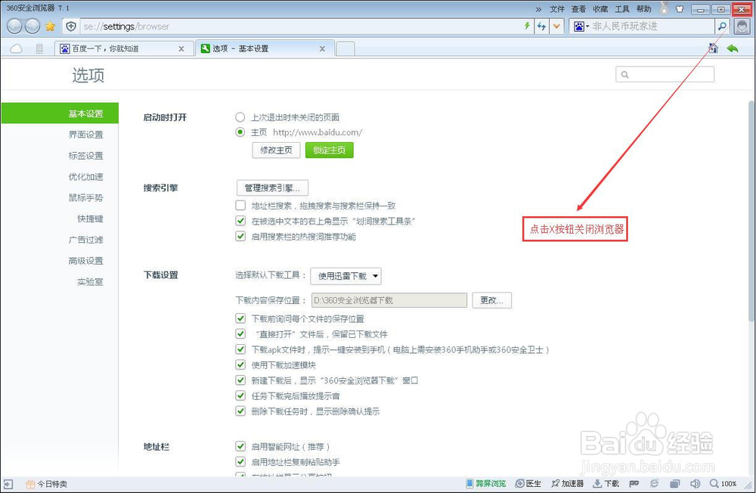Viewport: 756px width, 493px height.
Task: Toggle 下载apk文件时提示一键安装 checkbox
Action: (x=240, y=349)
